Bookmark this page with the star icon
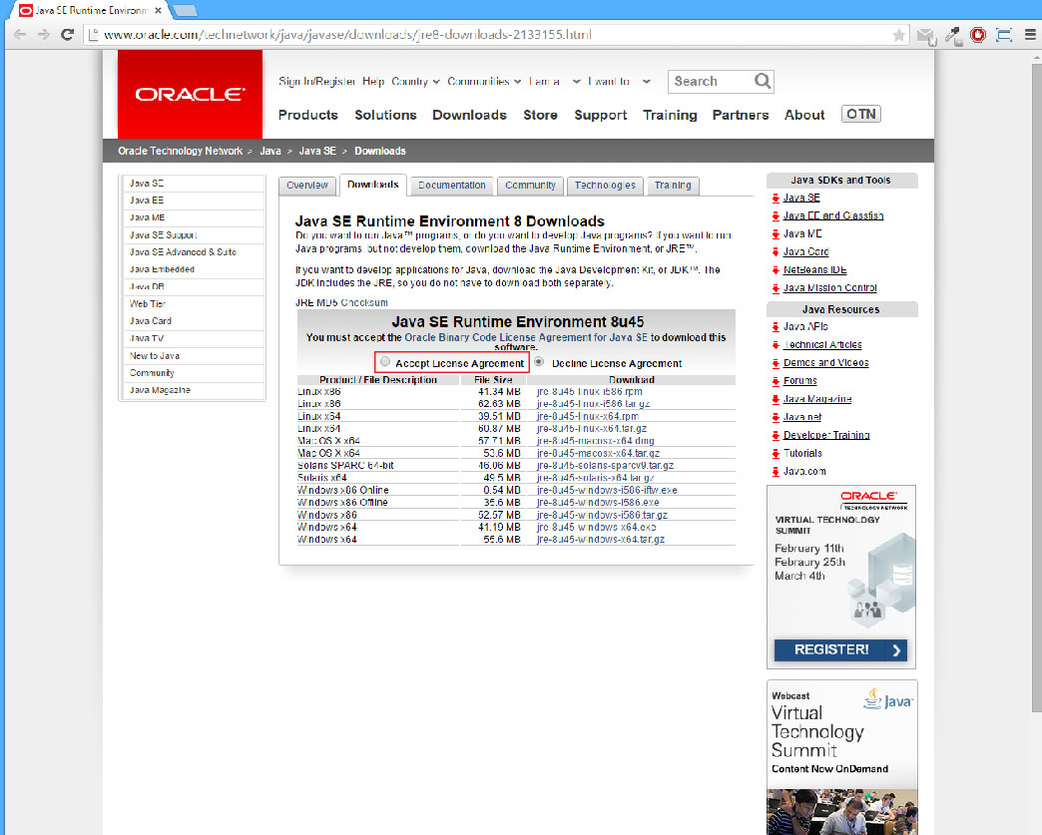Screen dimensions: 1042x835 pos(898,35)
